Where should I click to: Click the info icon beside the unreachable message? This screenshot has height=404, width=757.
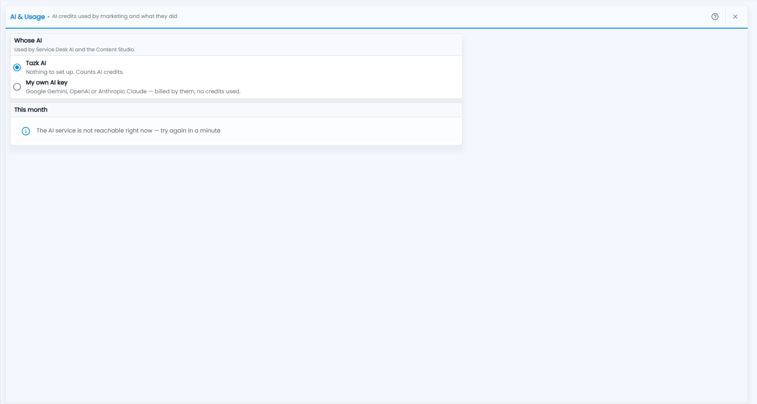coord(26,131)
